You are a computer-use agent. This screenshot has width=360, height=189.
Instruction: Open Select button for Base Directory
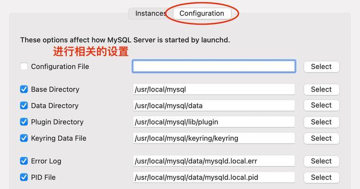pyautogui.click(x=321, y=89)
